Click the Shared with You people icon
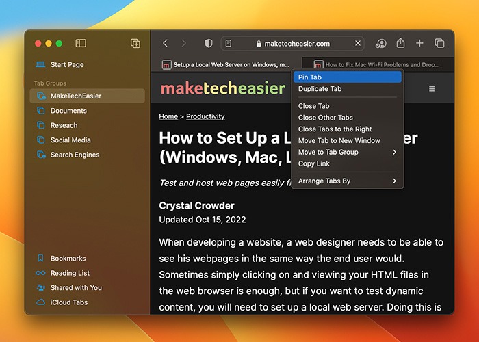The width and height of the screenshot is (479, 342). point(40,287)
